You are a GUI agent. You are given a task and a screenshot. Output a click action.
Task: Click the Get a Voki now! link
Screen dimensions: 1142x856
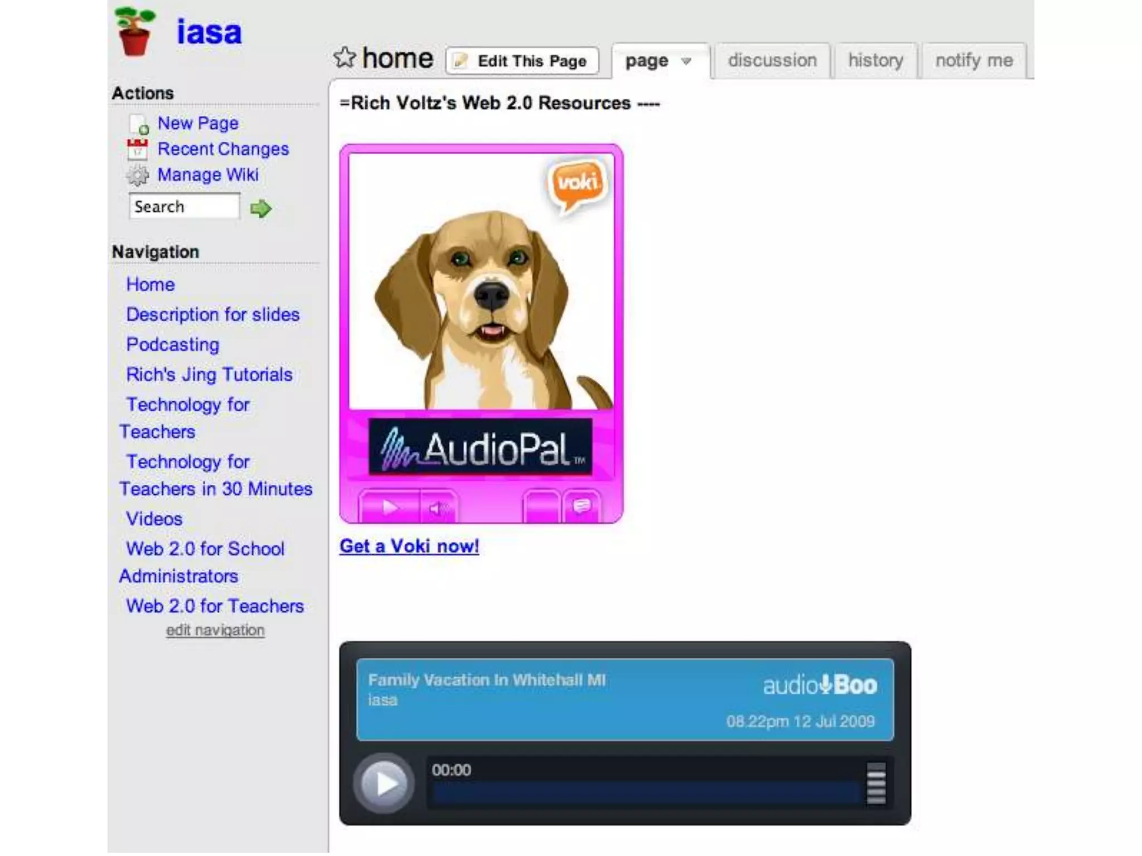point(409,546)
